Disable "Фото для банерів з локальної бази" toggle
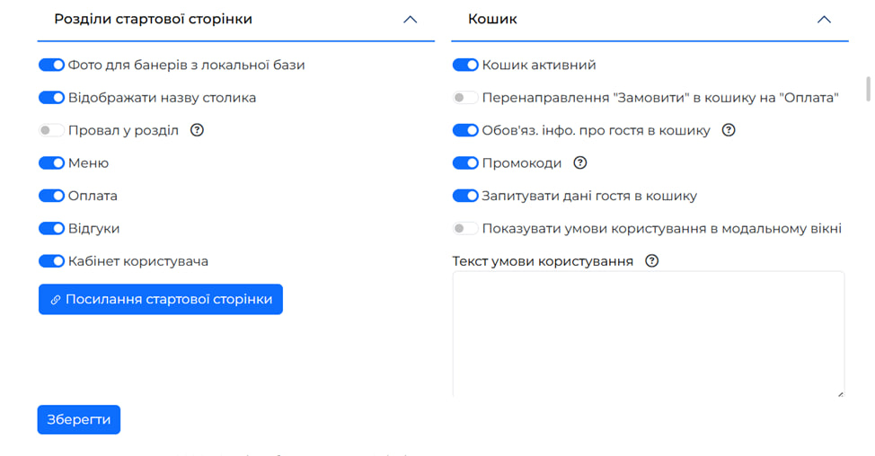875x456 pixels. (x=52, y=66)
